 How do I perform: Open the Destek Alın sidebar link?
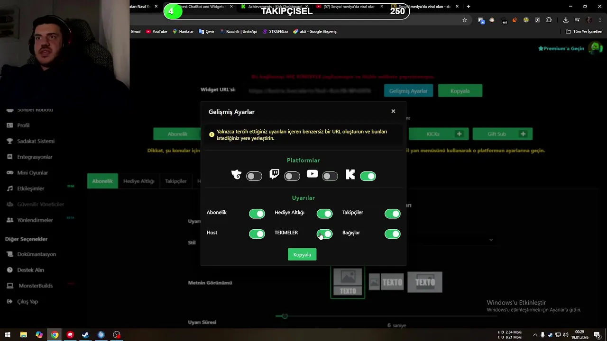[30, 270]
